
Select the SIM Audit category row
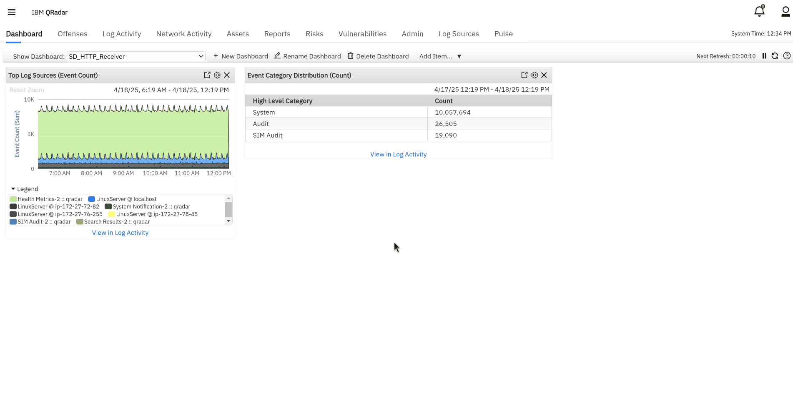pos(398,135)
